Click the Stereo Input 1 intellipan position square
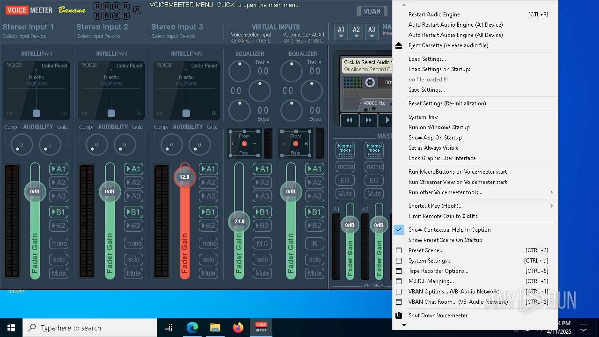This screenshot has height=337, width=599. pos(37,113)
